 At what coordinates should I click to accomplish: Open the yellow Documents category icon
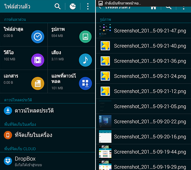tap(38, 84)
